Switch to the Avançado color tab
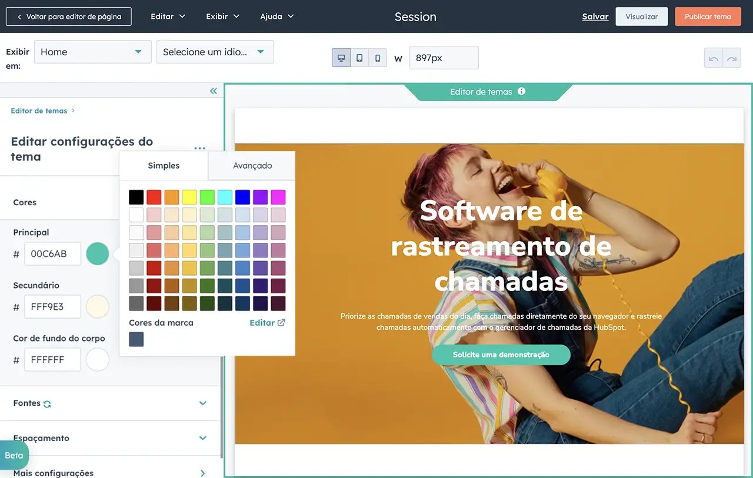Image resolution: width=753 pixels, height=478 pixels. click(251, 166)
